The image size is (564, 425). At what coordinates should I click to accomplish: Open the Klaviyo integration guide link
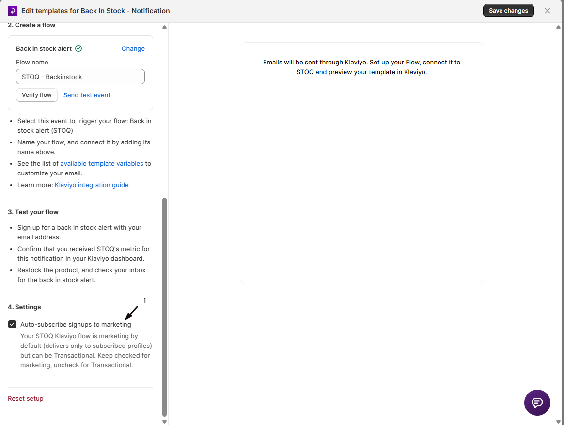[92, 185]
